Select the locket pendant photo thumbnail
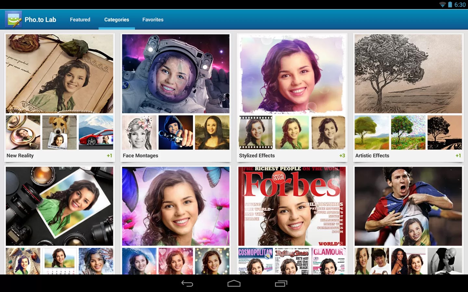468x292 pixels. click(23, 132)
